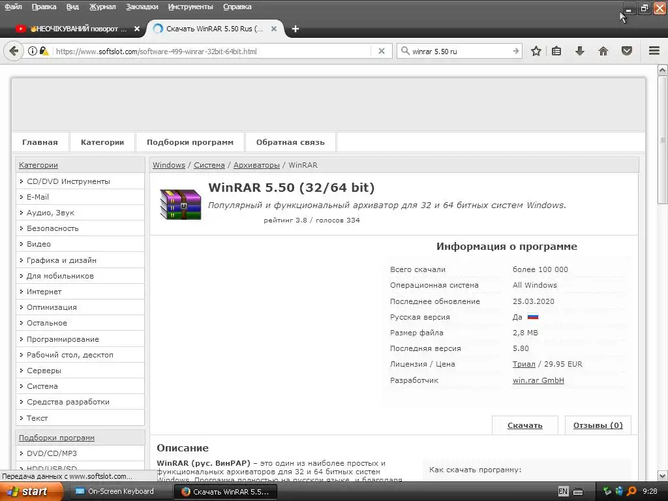Click the Архиваторы breadcrumb link
This screenshot has height=501, width=668.
[256, 165]
